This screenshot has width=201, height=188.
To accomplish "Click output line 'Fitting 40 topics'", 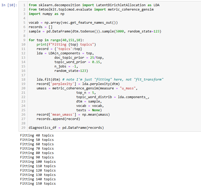I will [x=37, y=135].
